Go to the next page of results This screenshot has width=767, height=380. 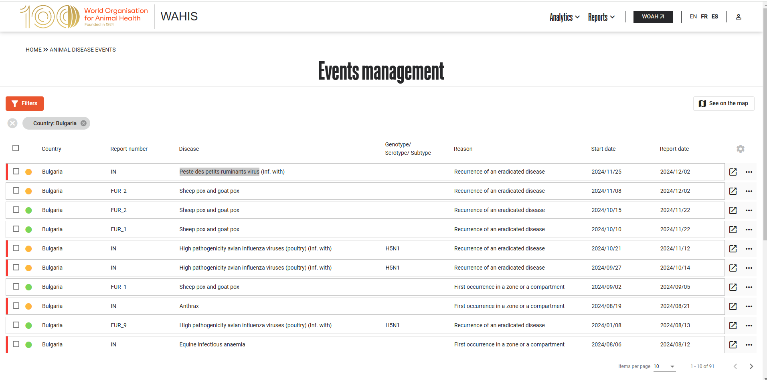coord(751,366)
